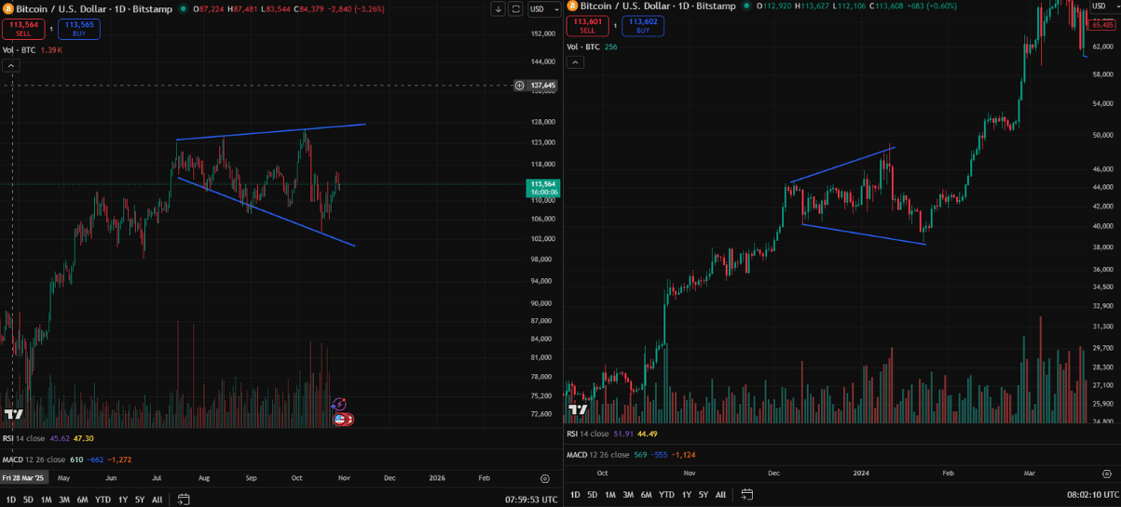The width and height of the screenshot is (1121, 507).
Task: Collapse the left chart indicator legend arrow
Action: point(10,66)
